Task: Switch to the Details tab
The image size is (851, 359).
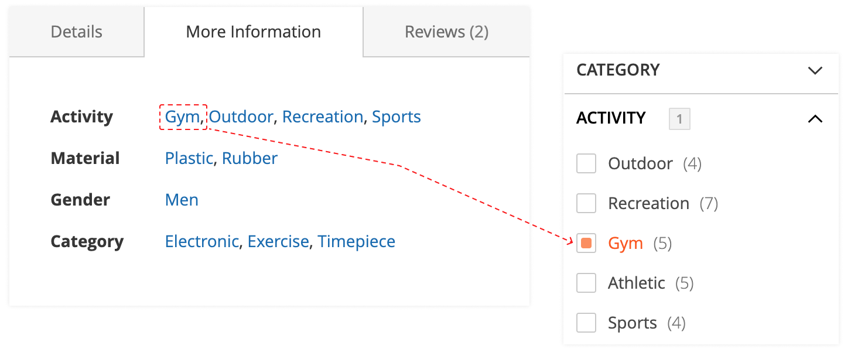Action: pyautogui.click(x=76, y=32)
